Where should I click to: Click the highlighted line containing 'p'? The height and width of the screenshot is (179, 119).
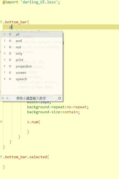click(61, 27)
